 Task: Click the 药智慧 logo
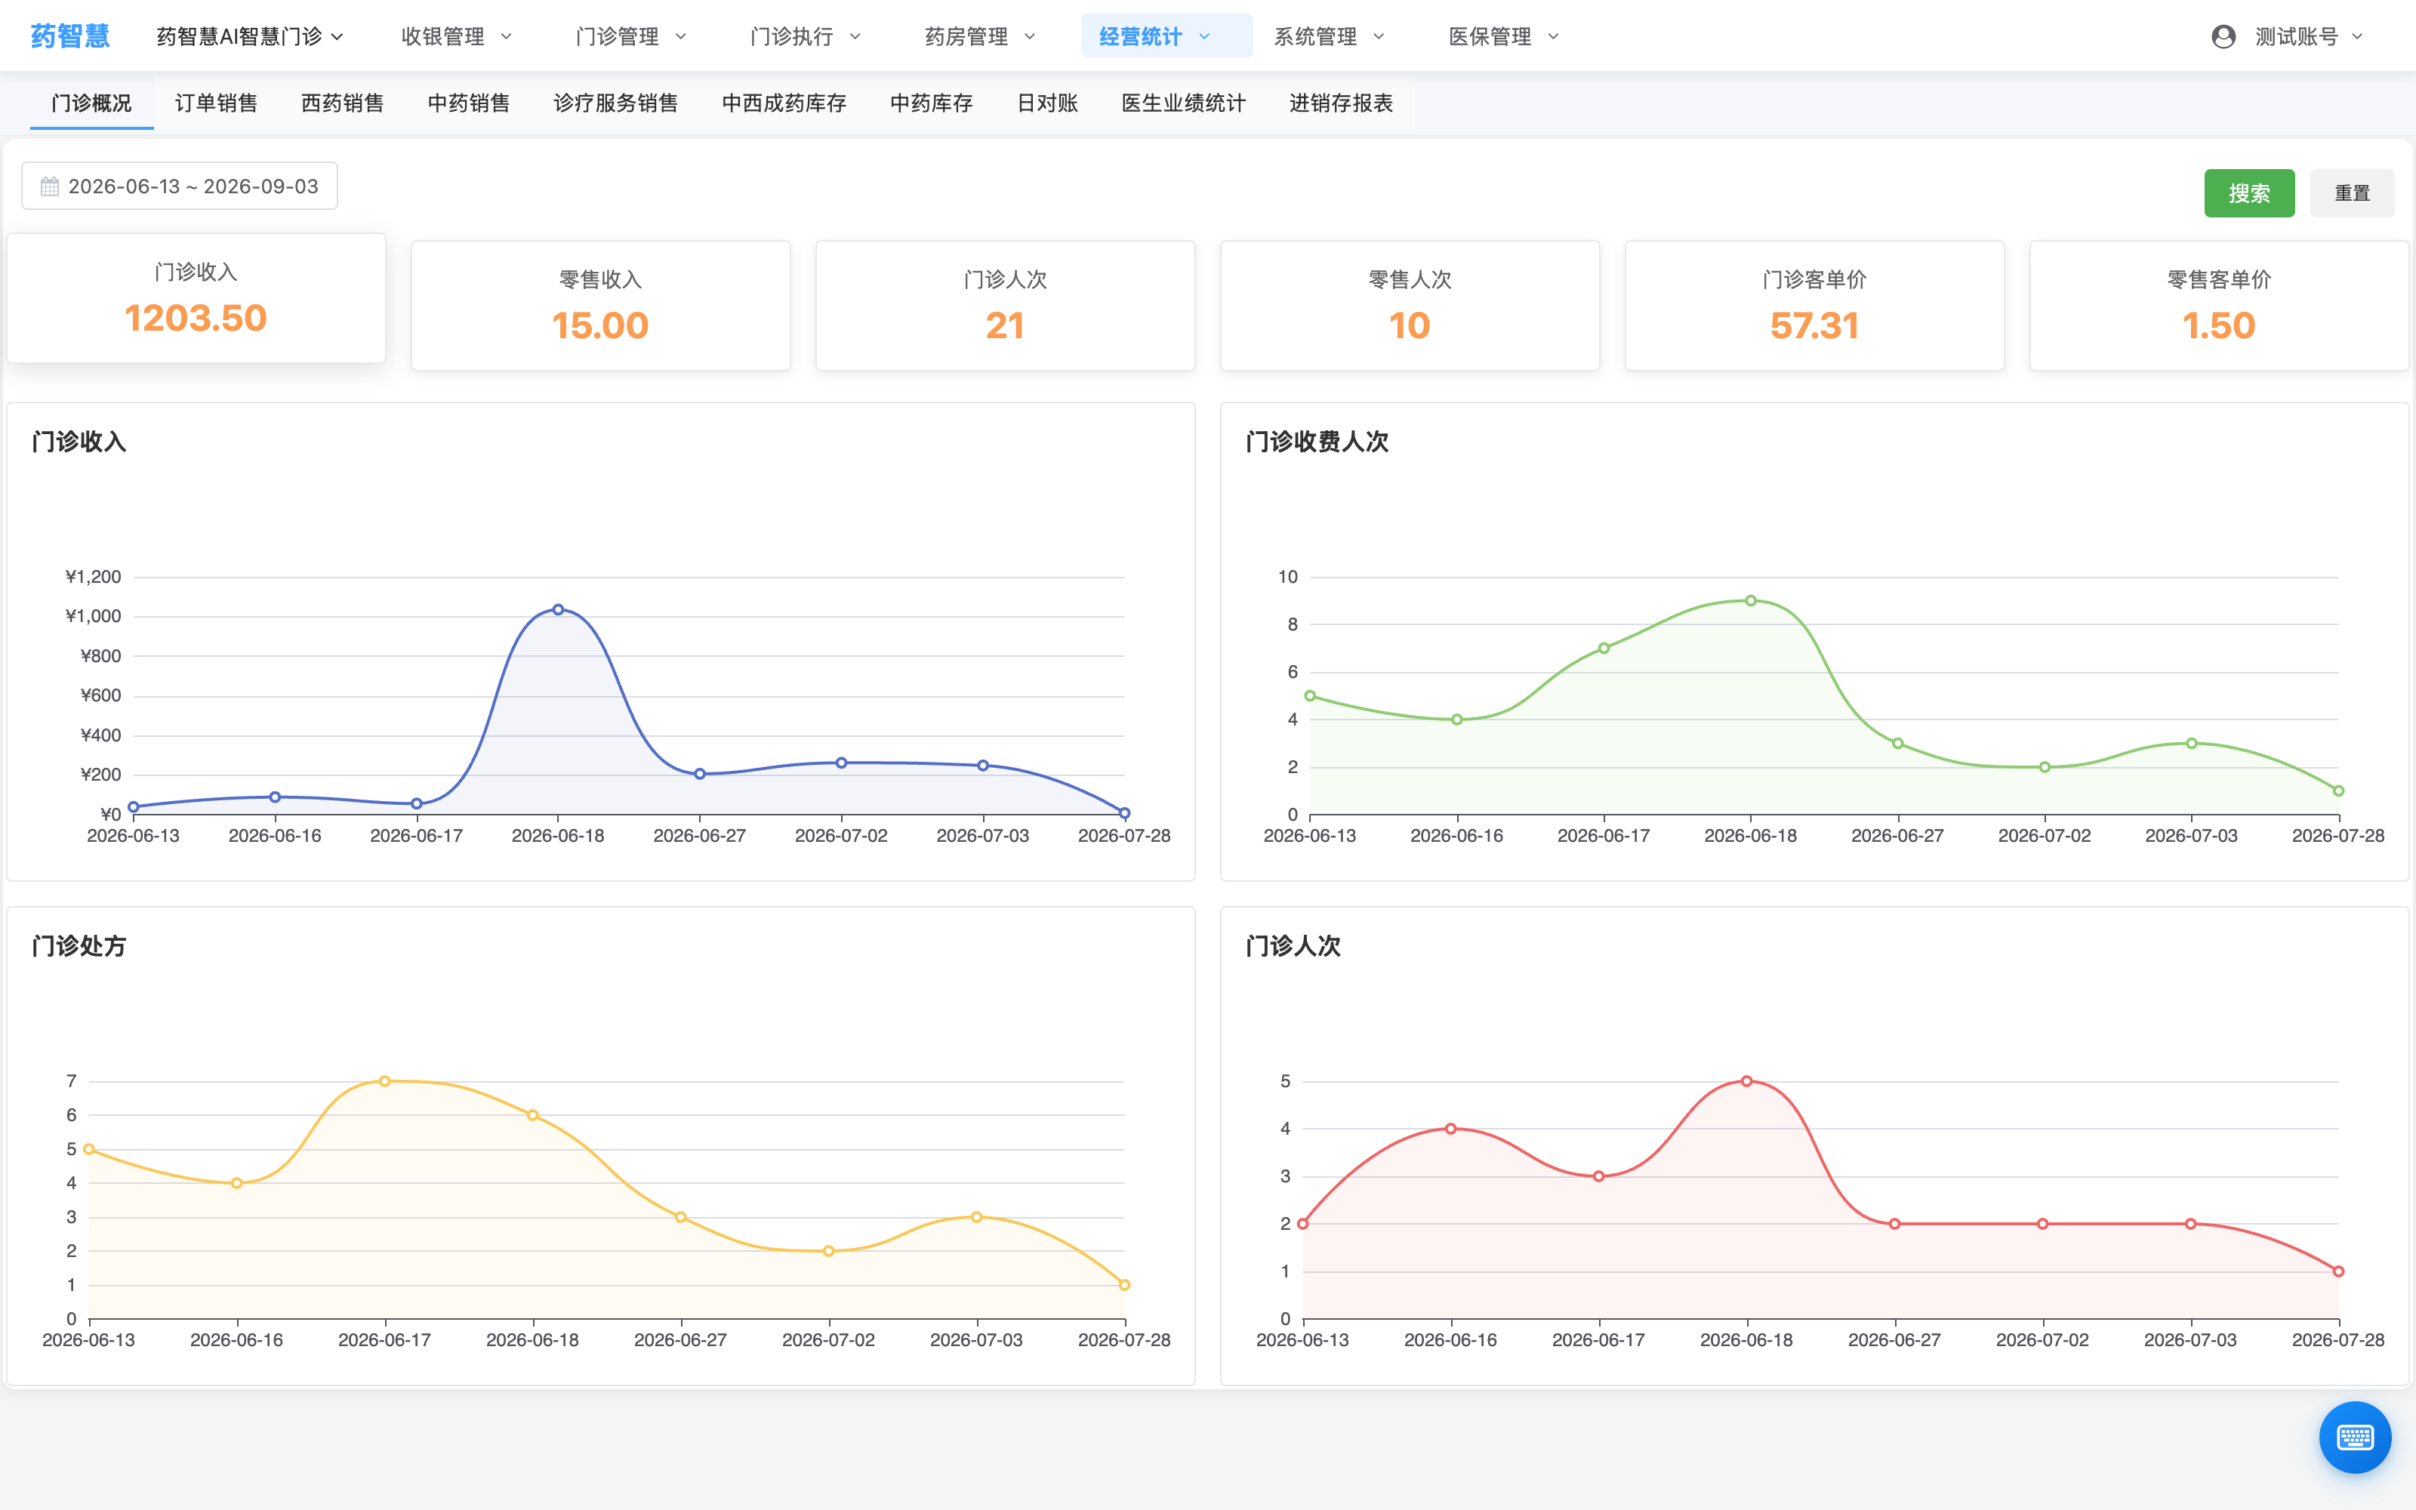point(70,36)
